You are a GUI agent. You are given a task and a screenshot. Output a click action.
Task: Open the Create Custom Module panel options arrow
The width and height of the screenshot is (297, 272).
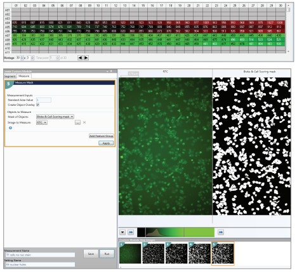[x=107, y=71]
